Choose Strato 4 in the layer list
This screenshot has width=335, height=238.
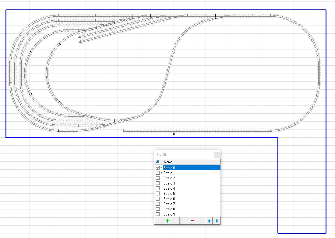(x=169, y=188)
